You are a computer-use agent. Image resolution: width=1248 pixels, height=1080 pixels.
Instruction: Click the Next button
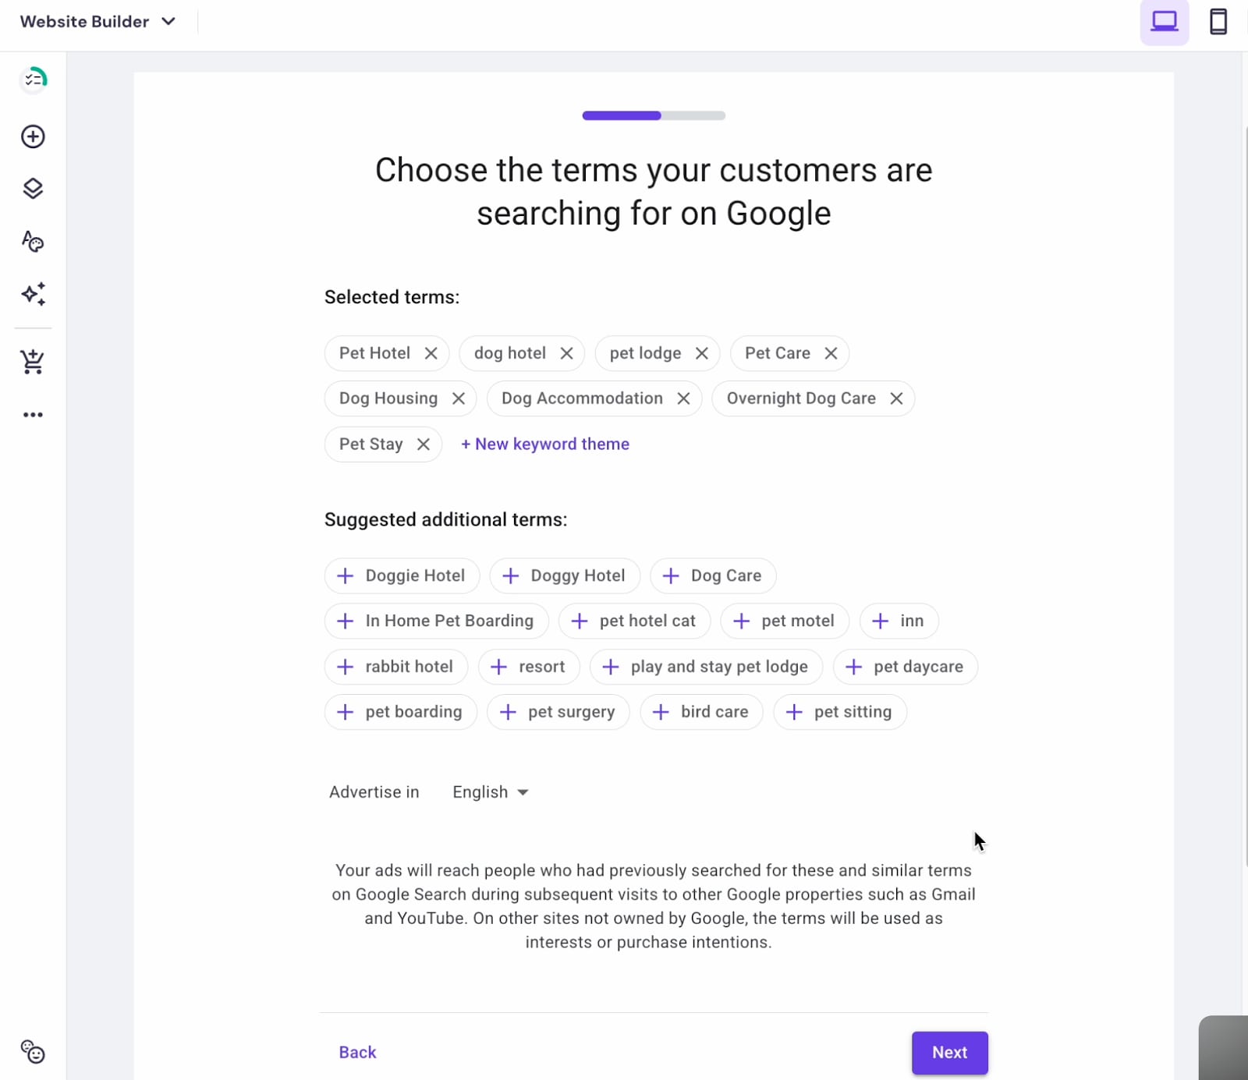tap(949, 1053)
